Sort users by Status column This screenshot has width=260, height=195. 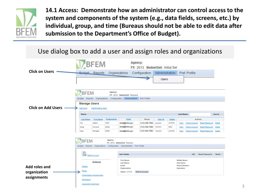tap(172, 119)
